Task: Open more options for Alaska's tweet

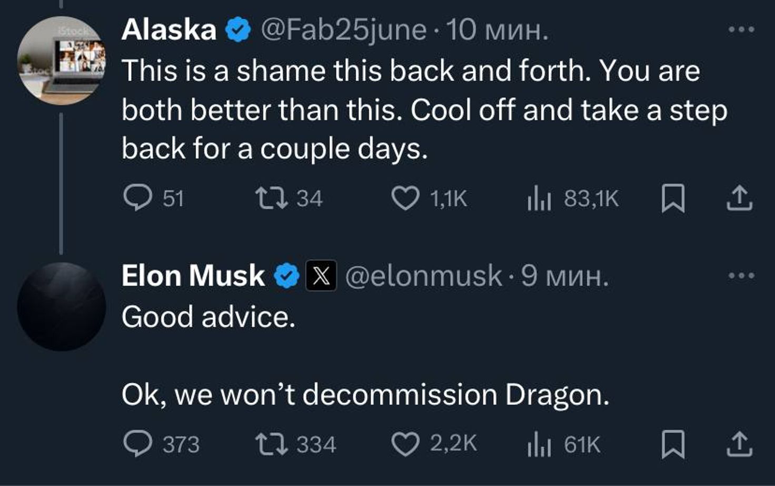Action: coord(741,30)
